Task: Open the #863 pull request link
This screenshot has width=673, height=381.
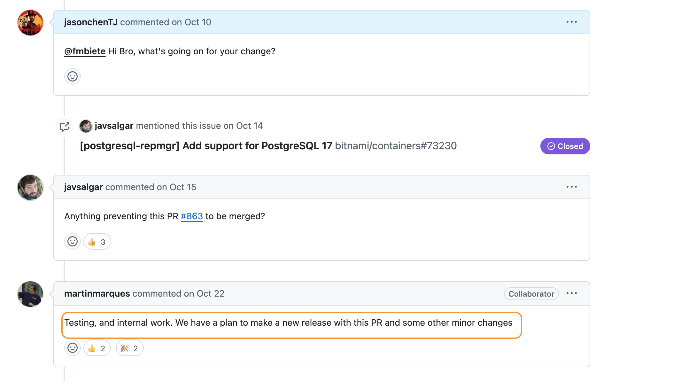Action: point(192,216)
